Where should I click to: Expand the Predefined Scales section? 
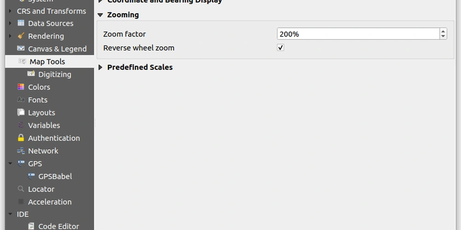tap(100, 68)
